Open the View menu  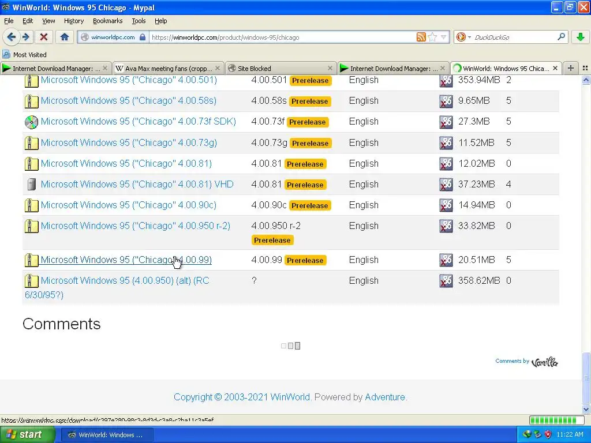click(x=48, y=21)
